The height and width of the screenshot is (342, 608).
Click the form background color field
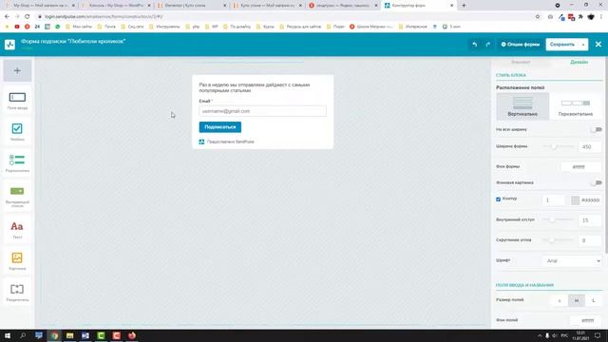(581, 167)
